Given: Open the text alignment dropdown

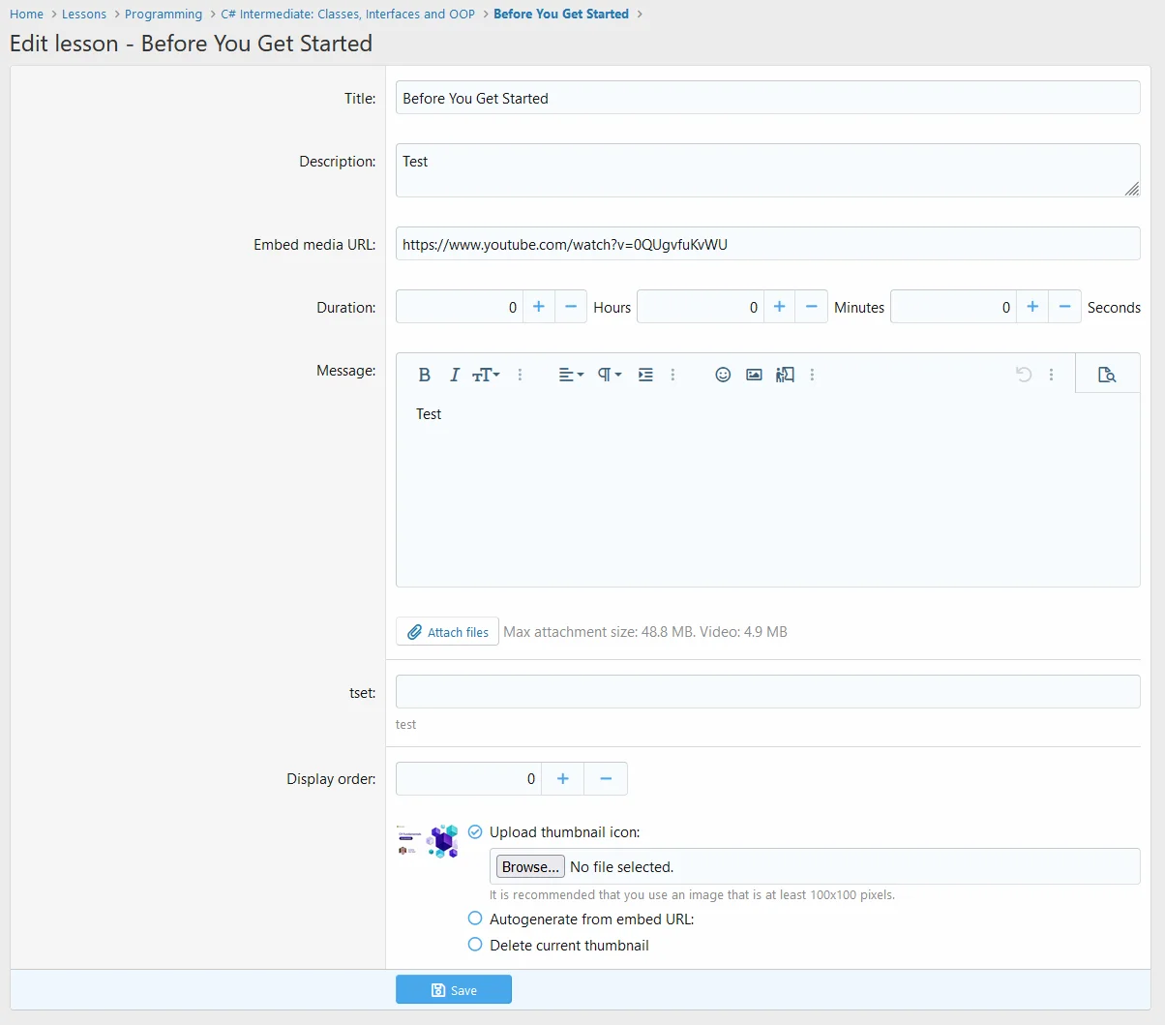Looking at the screenshot, I should point(571,375).
